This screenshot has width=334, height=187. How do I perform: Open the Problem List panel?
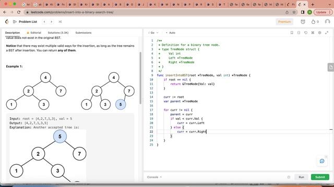[25, 22]
